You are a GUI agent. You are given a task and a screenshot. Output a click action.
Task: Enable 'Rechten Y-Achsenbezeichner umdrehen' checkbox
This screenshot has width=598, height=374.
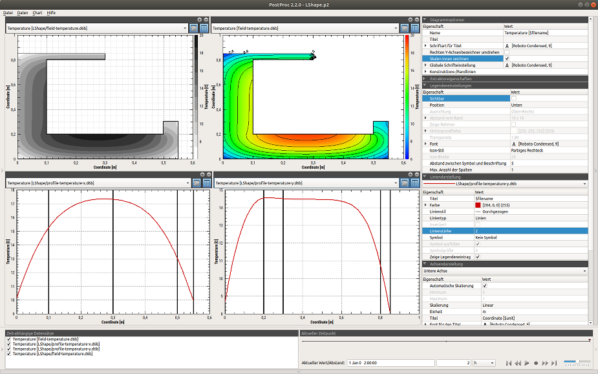(x=507, y=52)
